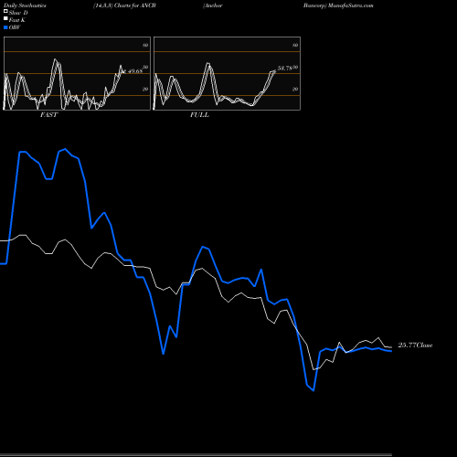The height and width of the screenshot is (457, 457).
Task: Click the blue OBV legend swatch
Action: coord(5,27)
